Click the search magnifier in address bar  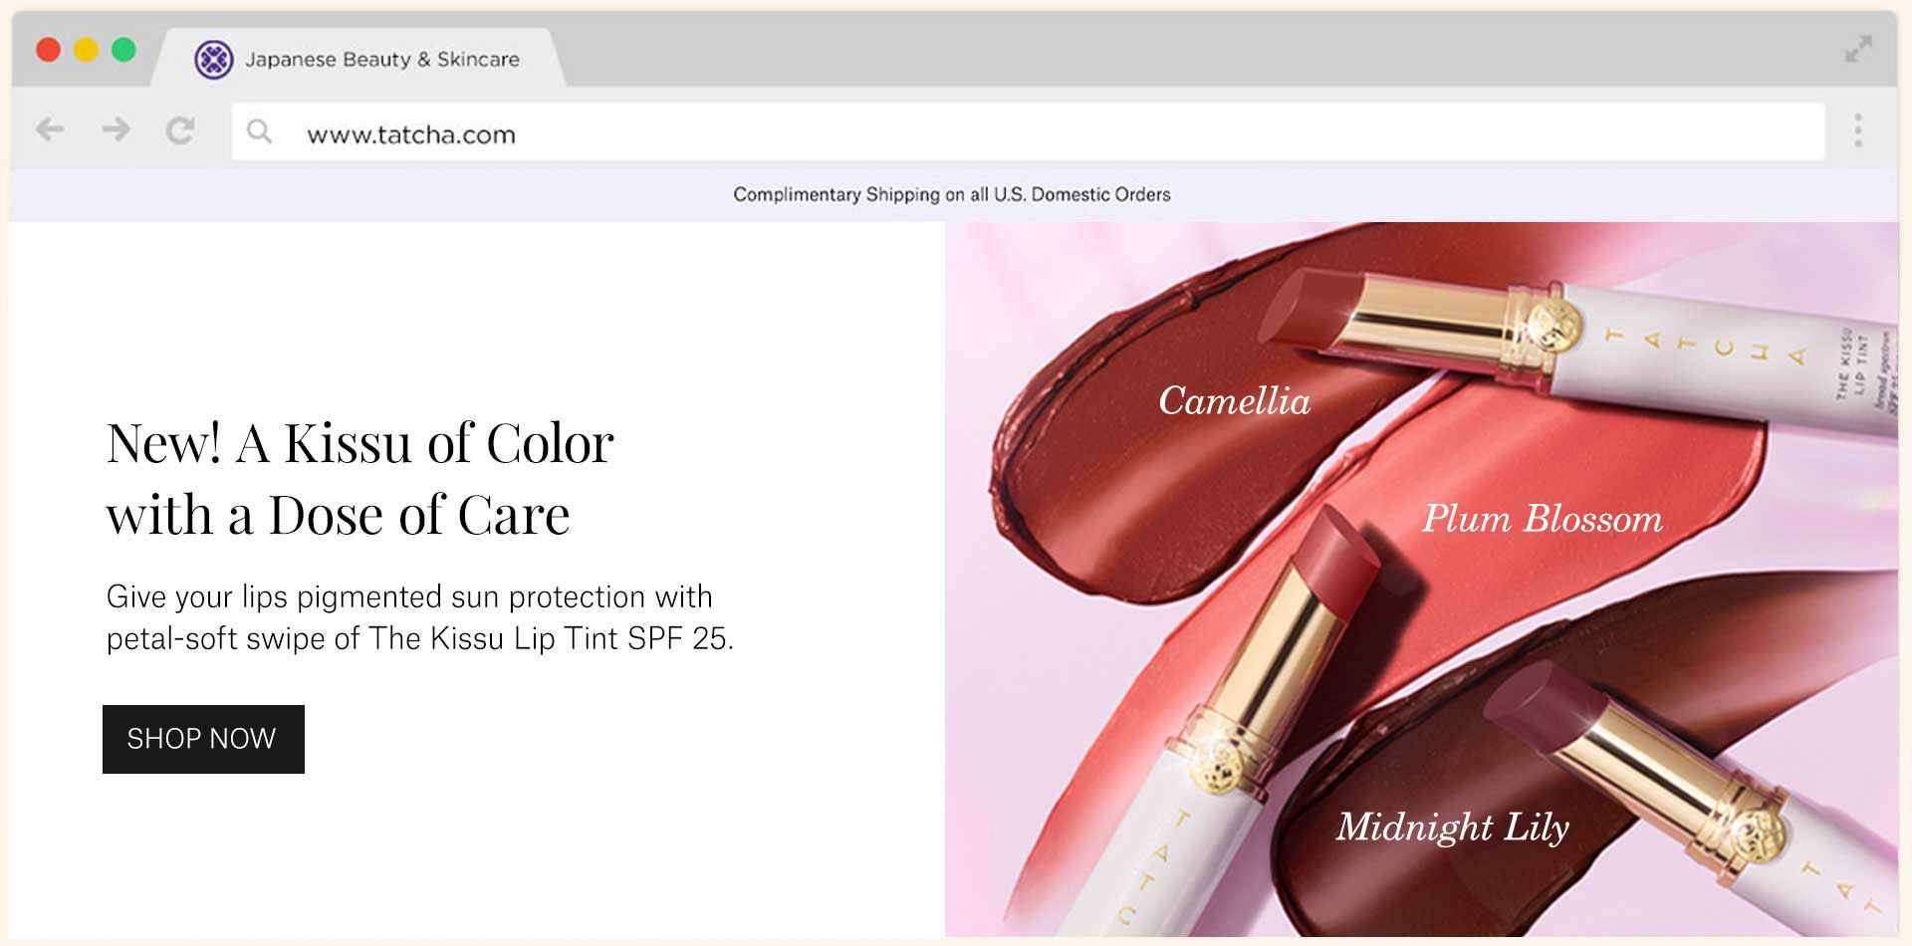[259, 131]
